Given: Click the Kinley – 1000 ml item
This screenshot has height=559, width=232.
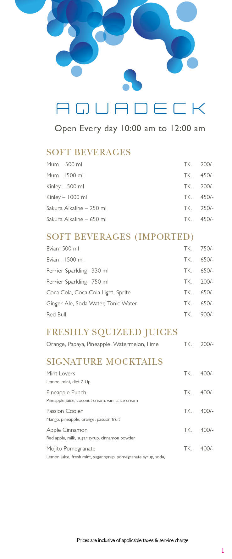Looking at the screenshot, I should point(66,197).
